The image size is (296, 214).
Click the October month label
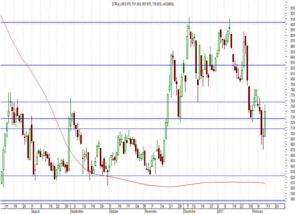(x=114, y=211)
